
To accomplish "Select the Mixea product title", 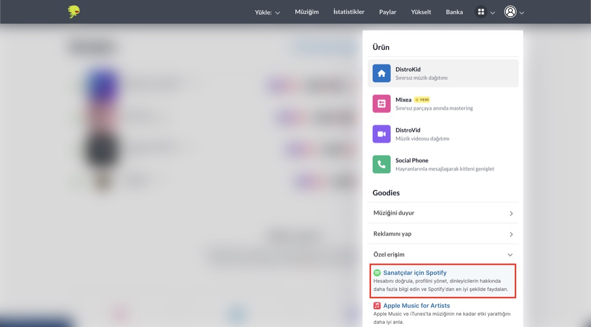I will [403, 99].
